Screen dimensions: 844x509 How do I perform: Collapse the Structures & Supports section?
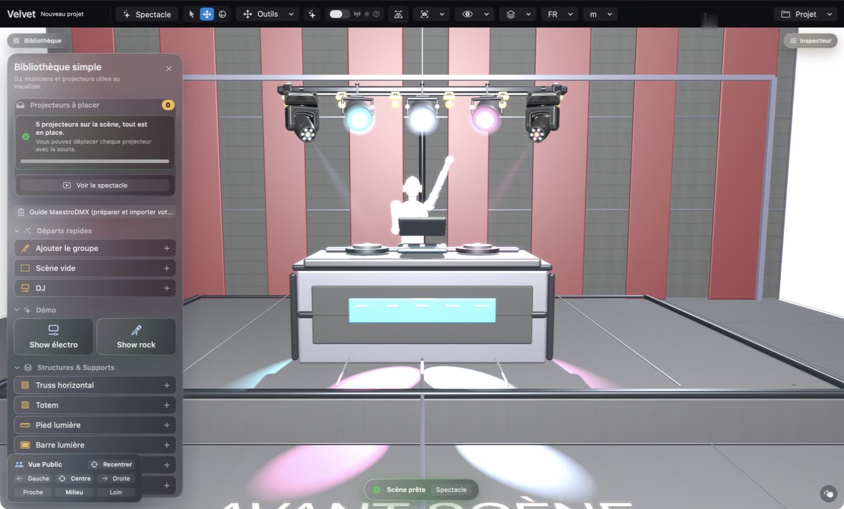(17, 367)
